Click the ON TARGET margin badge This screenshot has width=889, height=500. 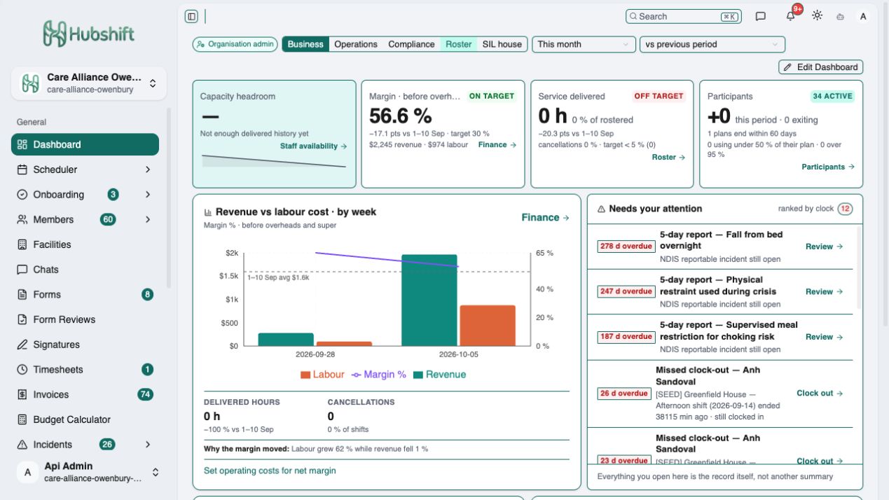(492, 97)
